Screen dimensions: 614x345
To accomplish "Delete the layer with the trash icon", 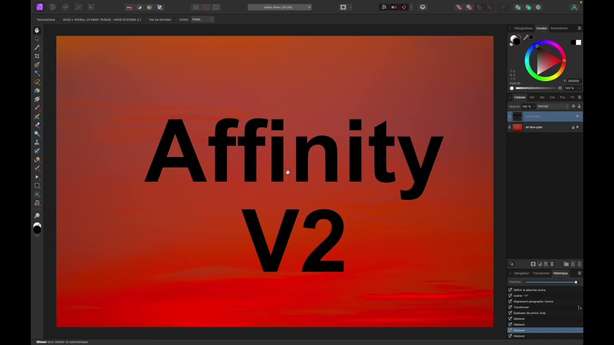I will point(579,264).
